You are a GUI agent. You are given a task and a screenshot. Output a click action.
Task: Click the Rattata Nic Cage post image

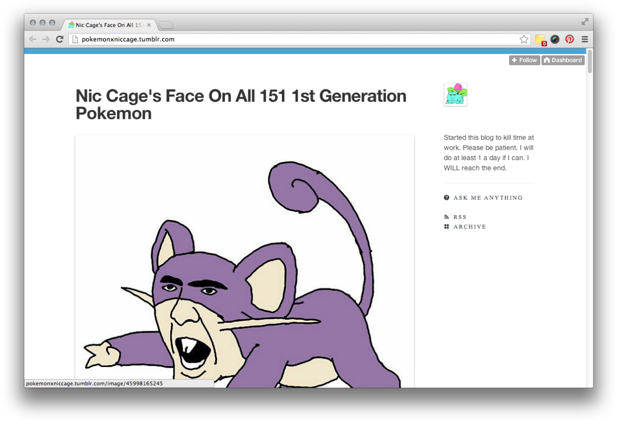coord(244,261)
